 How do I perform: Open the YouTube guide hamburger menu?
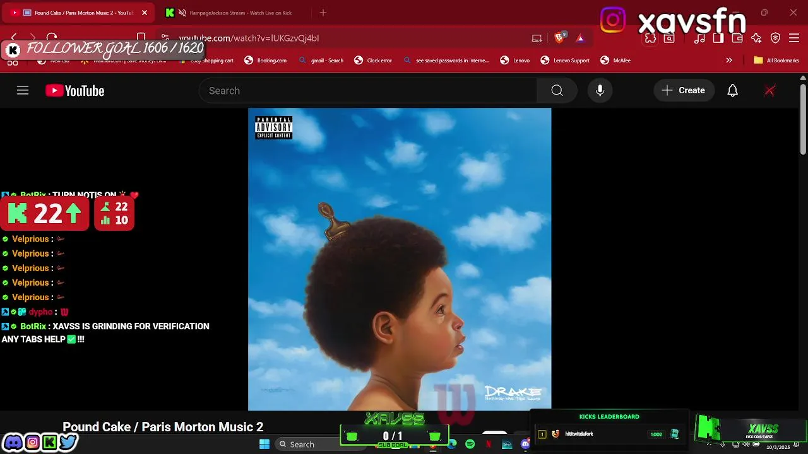click(x=23, y=91)
